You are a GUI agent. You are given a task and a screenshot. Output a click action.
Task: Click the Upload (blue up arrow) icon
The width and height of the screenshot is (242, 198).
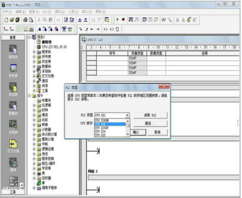(80, 20)
